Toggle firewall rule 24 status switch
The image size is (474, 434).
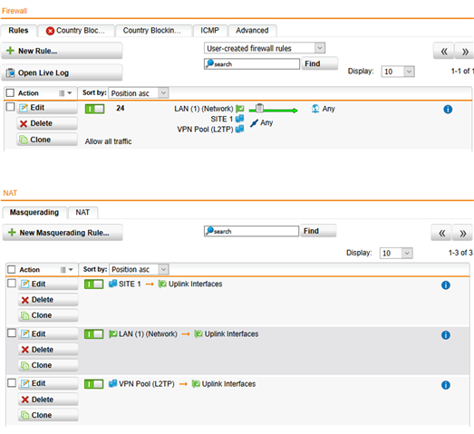coord(94,109)
